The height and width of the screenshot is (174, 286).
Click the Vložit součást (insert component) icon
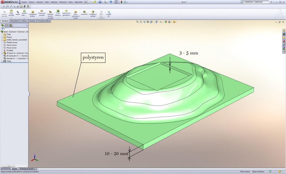coord(11,11)
